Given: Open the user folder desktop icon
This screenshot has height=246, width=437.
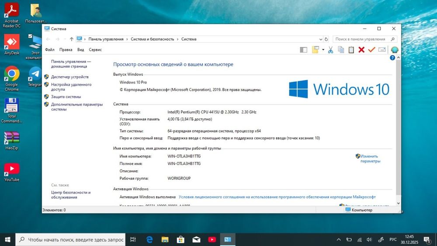Looking at the screenshot, I should [36, 14].
